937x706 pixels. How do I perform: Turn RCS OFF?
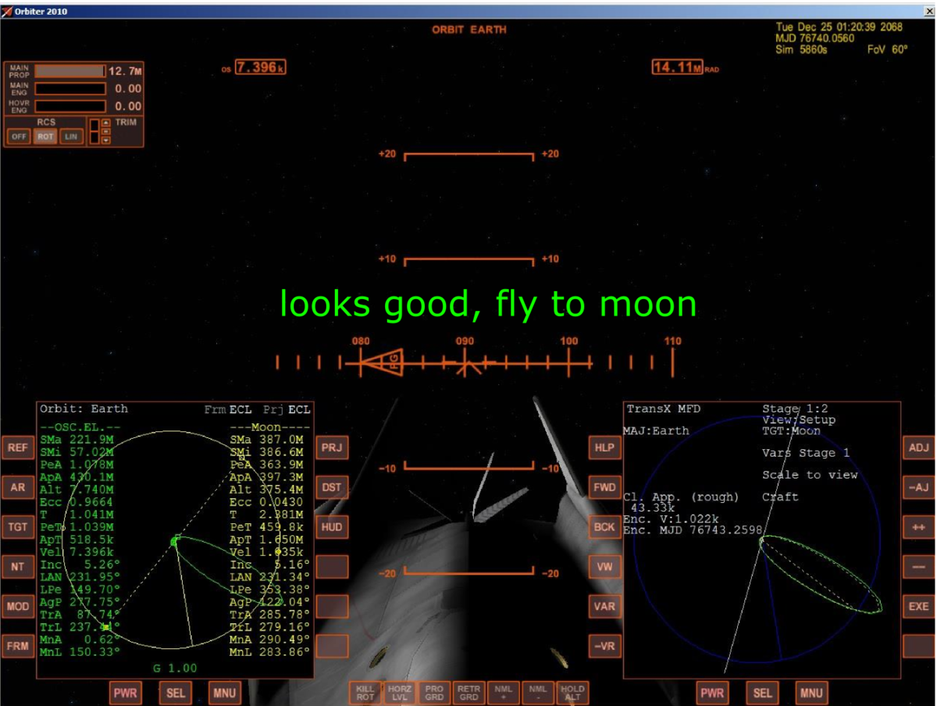19,137
